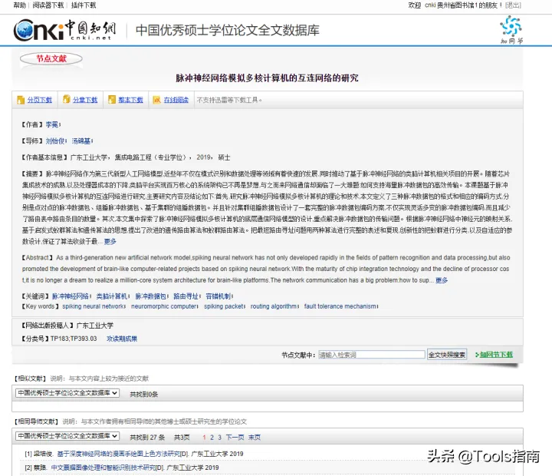This screenshot has width=552, height=476.
Task: Click the 分章下载 chapter icon
Action: (66, 100)
